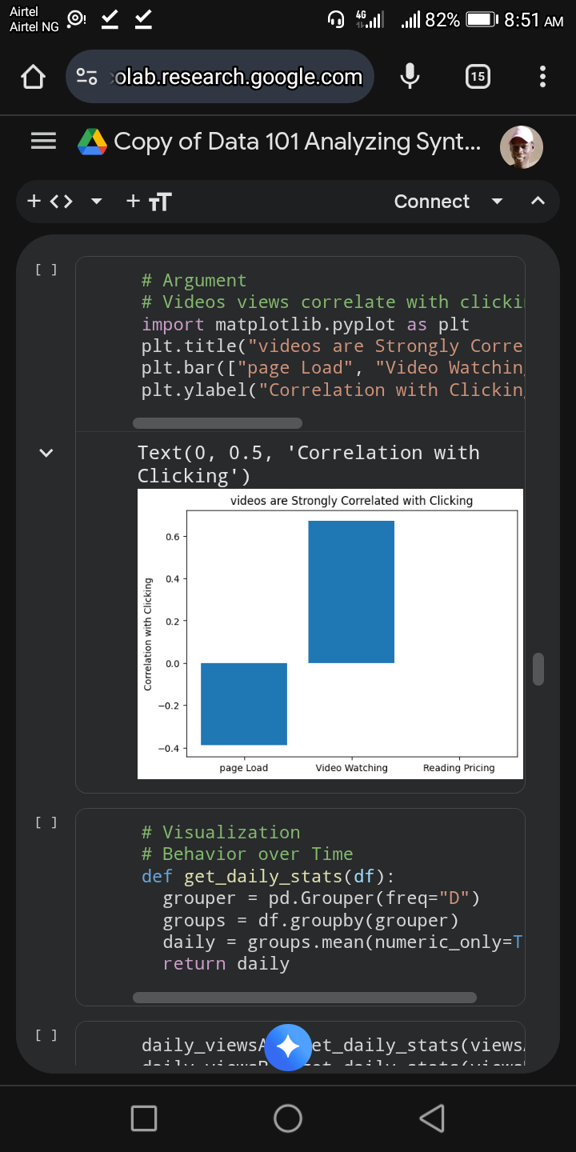Click the horizontal scrollbar under the matplotlib code
This screenshot has height=1152, width=576.
[x=218, y=423]
